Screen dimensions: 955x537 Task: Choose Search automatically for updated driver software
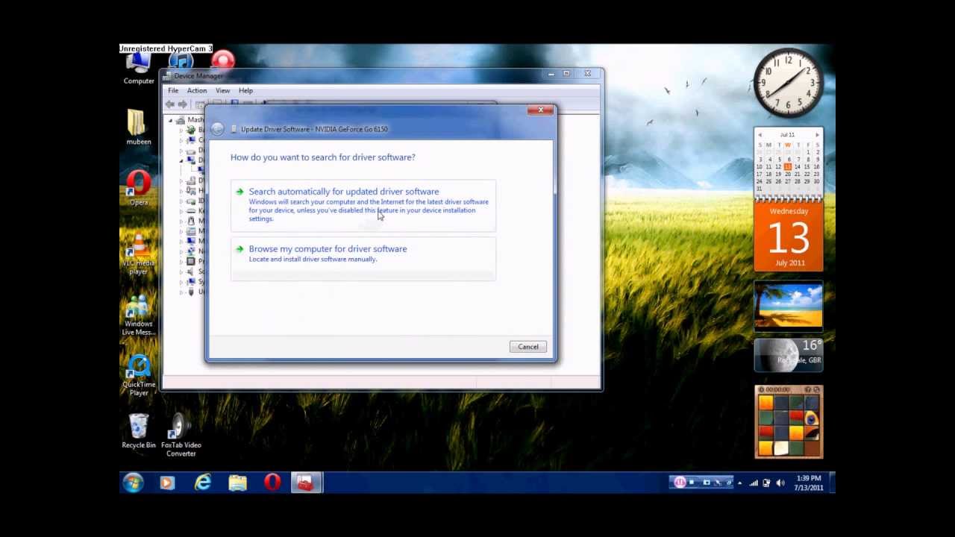coord(363,204)
